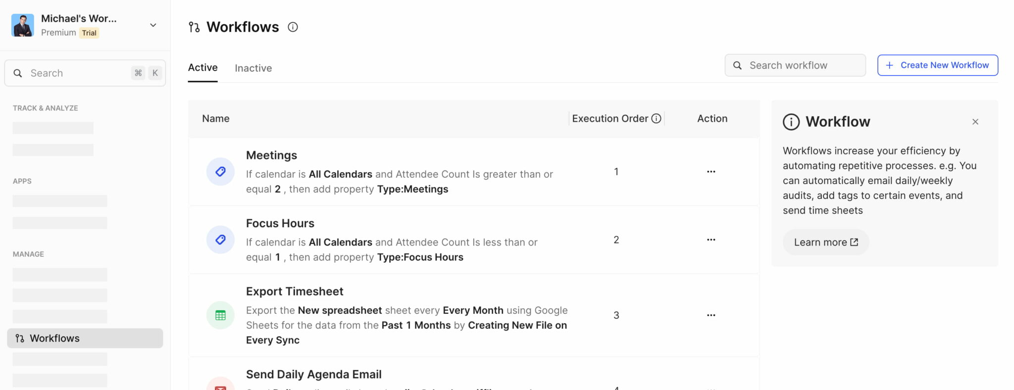Click the Create New Workflow button
This screenshot has width=1014, height=390.
pyautogui.click(x=937, y=65)
